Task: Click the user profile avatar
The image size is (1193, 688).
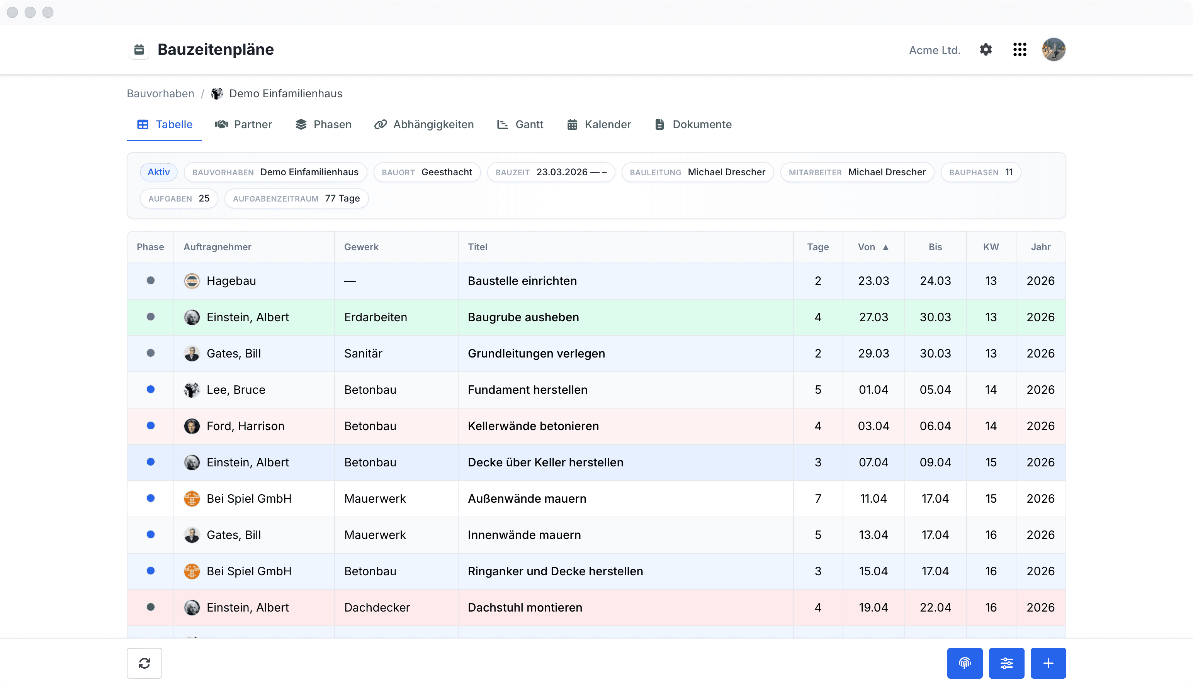Action: click(1054, 50)
